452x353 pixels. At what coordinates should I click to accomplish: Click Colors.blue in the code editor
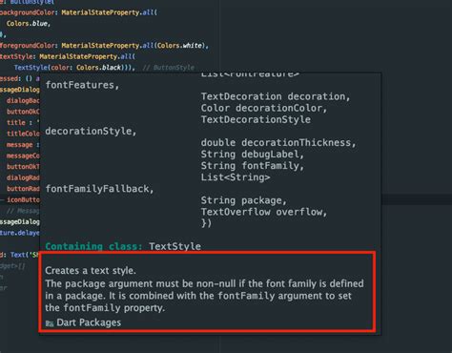click(x=28, y=24)
